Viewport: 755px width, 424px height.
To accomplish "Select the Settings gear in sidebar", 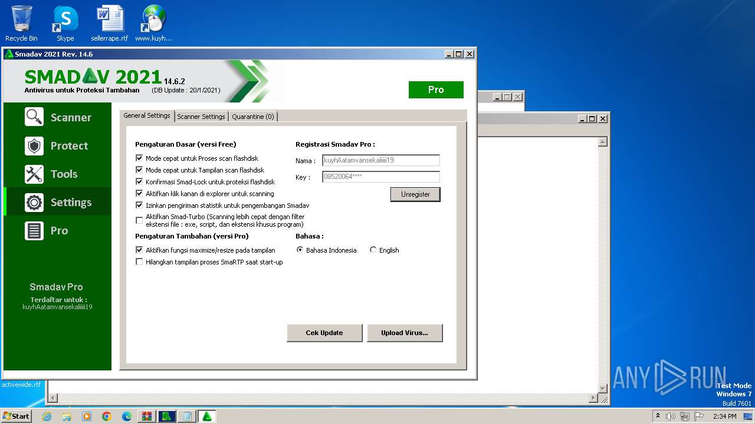I will [x=34, y=202].
